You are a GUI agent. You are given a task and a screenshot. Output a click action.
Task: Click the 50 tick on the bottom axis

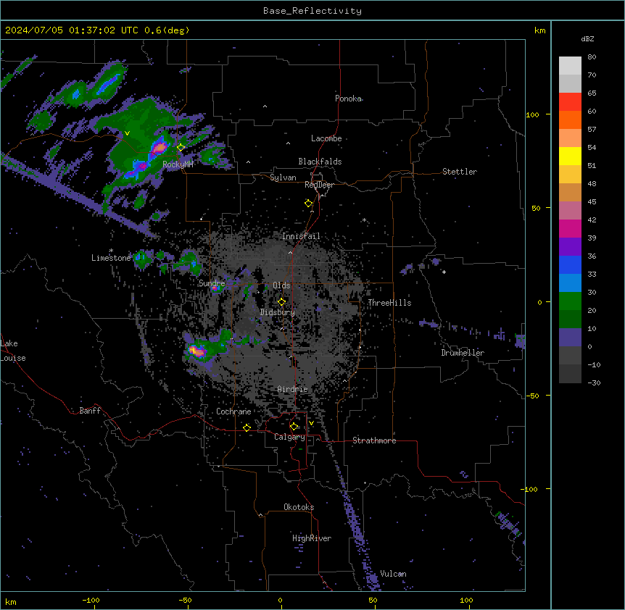(372, 600)
